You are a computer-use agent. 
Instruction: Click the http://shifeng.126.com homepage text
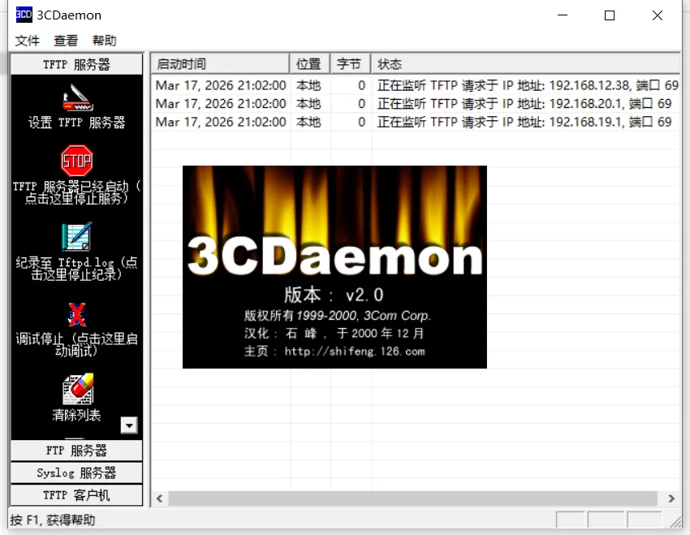[x=355, y=351]
